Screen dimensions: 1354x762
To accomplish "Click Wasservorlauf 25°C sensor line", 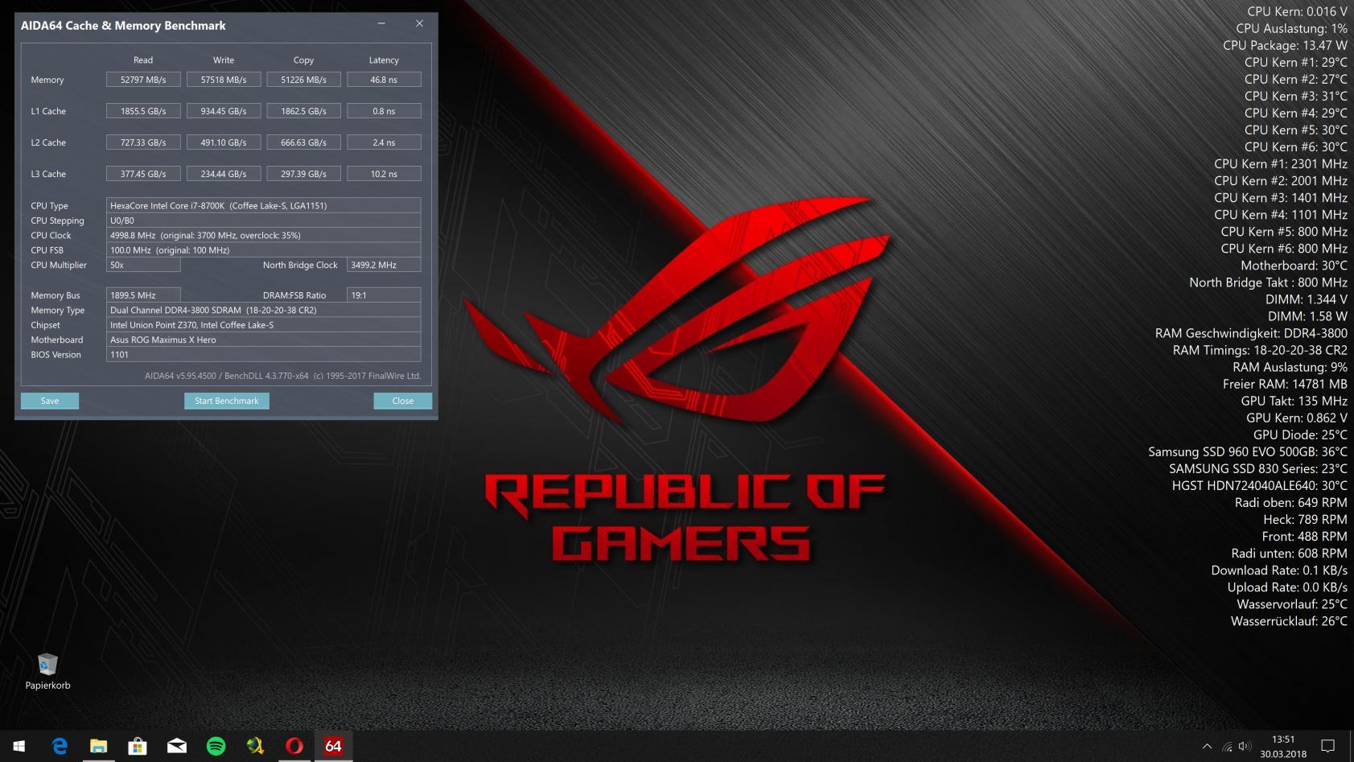I will (1292, 604).
